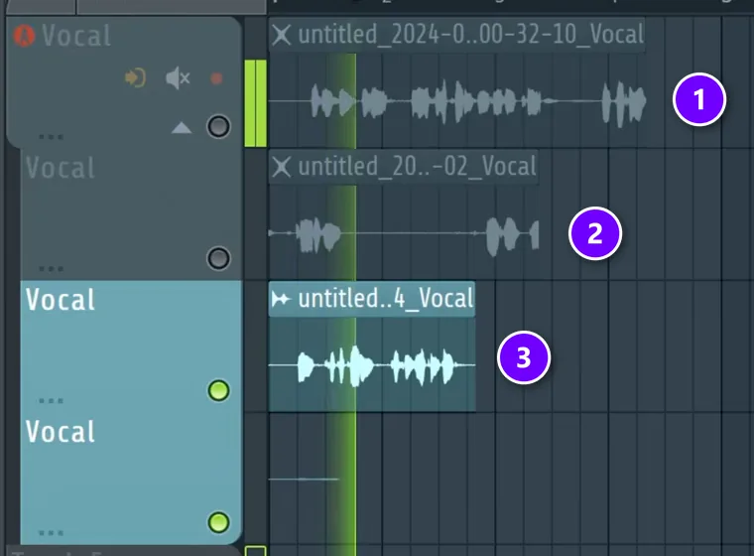The image size is (754, 556).
Task: Toggle mute switch on second Vocal track
Action: [218, 258]
